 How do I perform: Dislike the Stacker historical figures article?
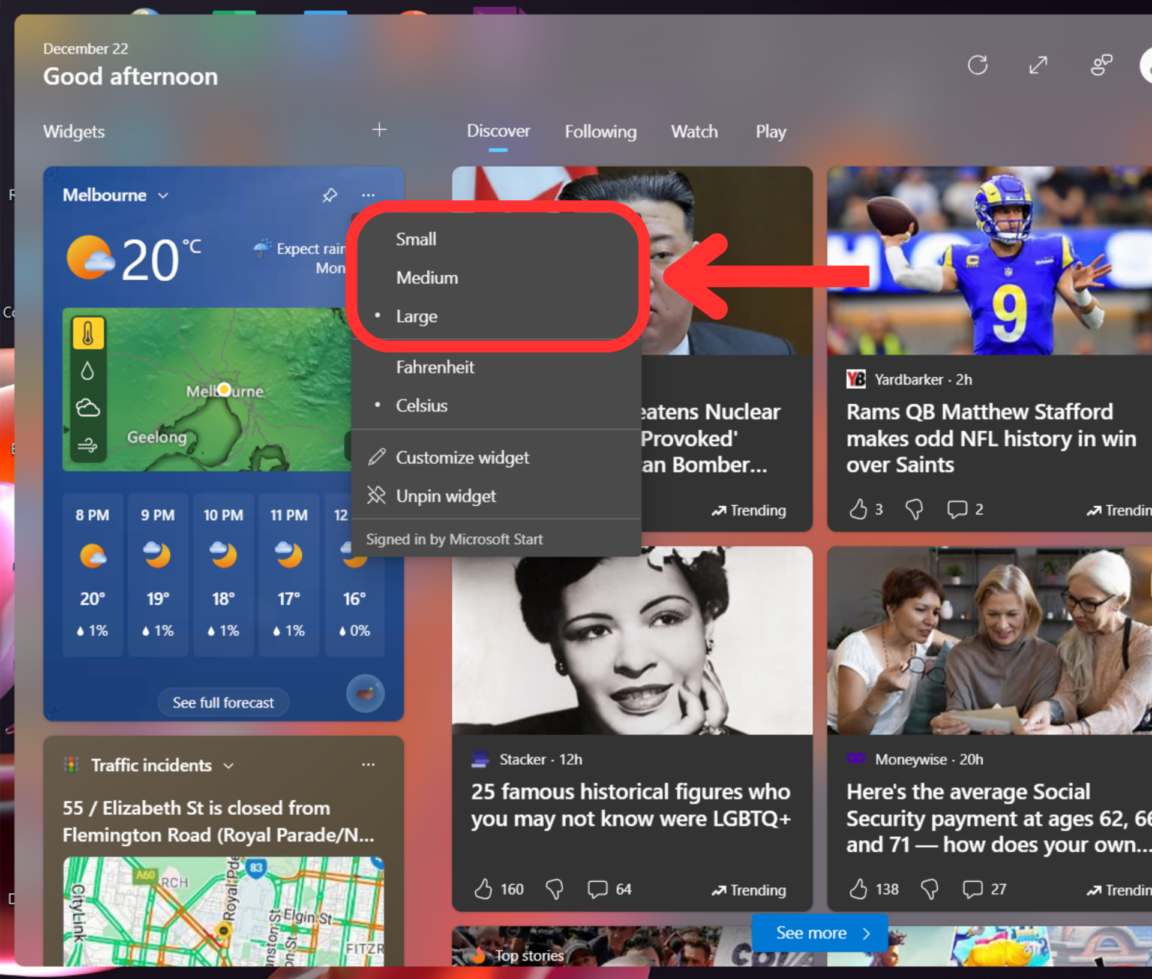coord(554,889)
